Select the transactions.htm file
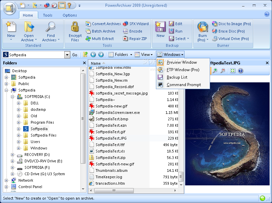 coord(110,183)
